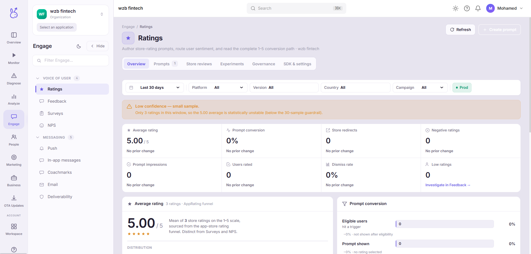Toggle the light theme sun icon

coord(455,8)
